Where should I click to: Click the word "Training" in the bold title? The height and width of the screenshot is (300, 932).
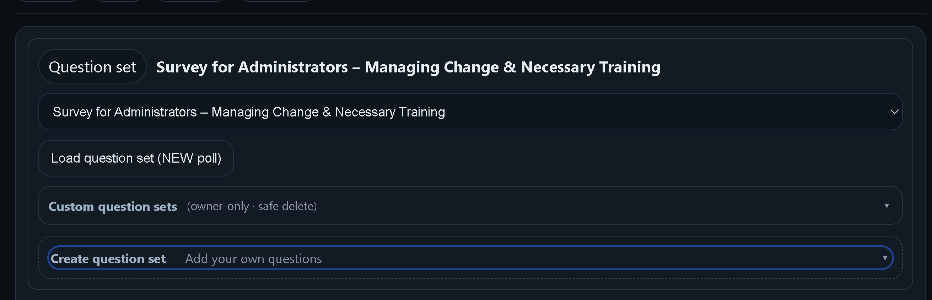[630, 67]
